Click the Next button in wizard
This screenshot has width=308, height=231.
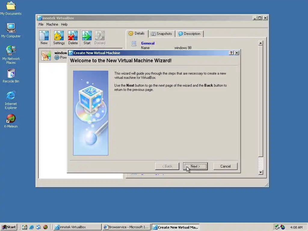pos(195,166)
